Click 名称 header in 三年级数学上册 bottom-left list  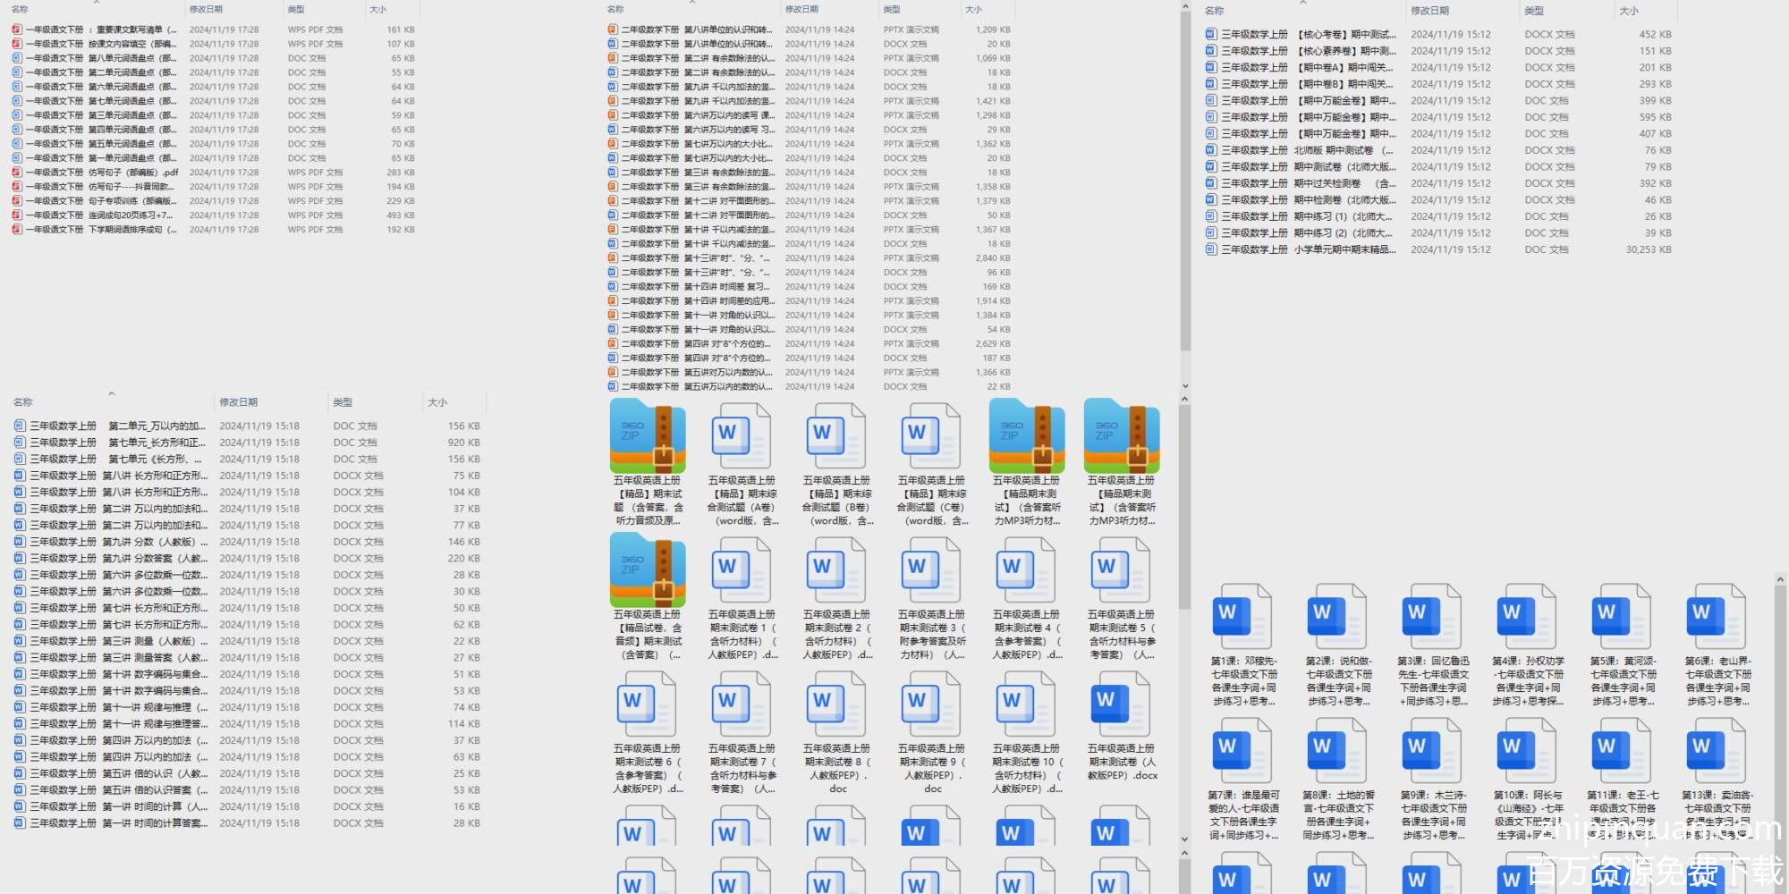23,402
